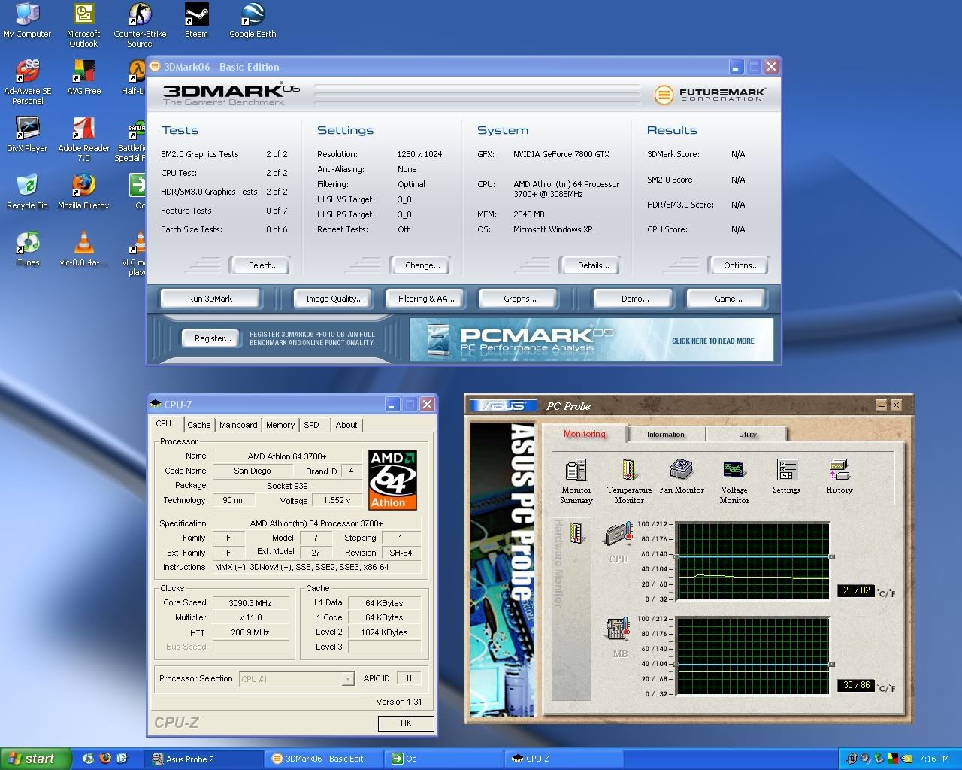The height and width of the screenshot is (770, 962).
Task: Switch to 3DMark06 Basic Edition taskbar button
Action: tap(324, 759)
